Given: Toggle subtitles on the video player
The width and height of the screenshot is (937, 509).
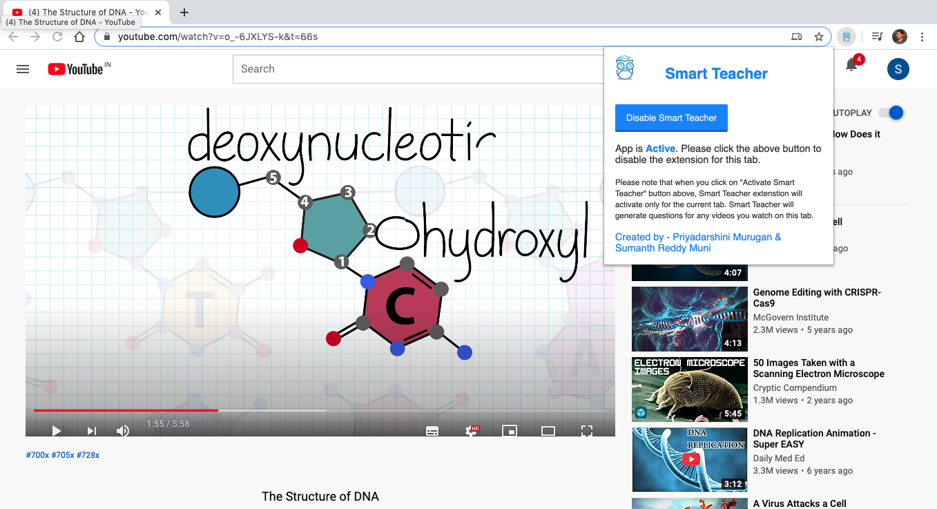Looking at the screenshot, I should pos(432,431).
